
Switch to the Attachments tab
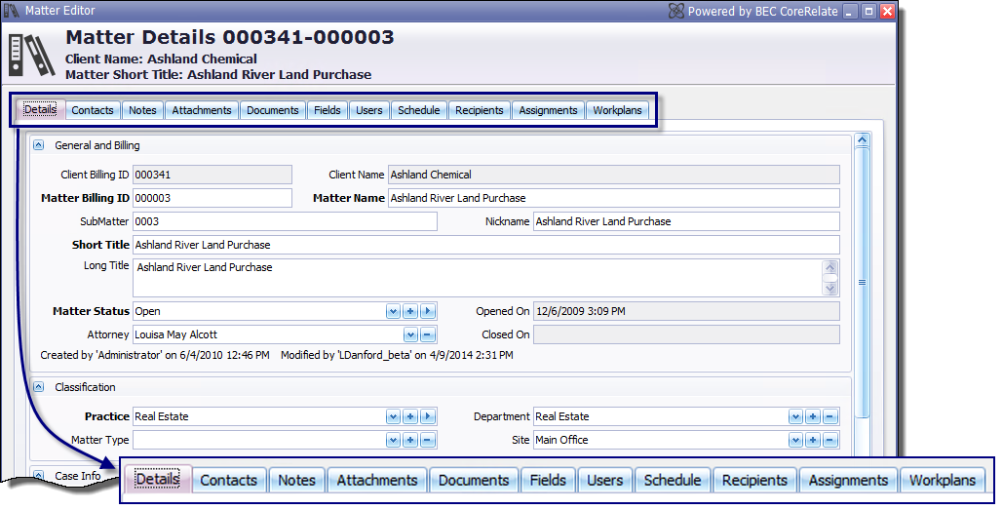pyautogui.click(x=202, y=110)
